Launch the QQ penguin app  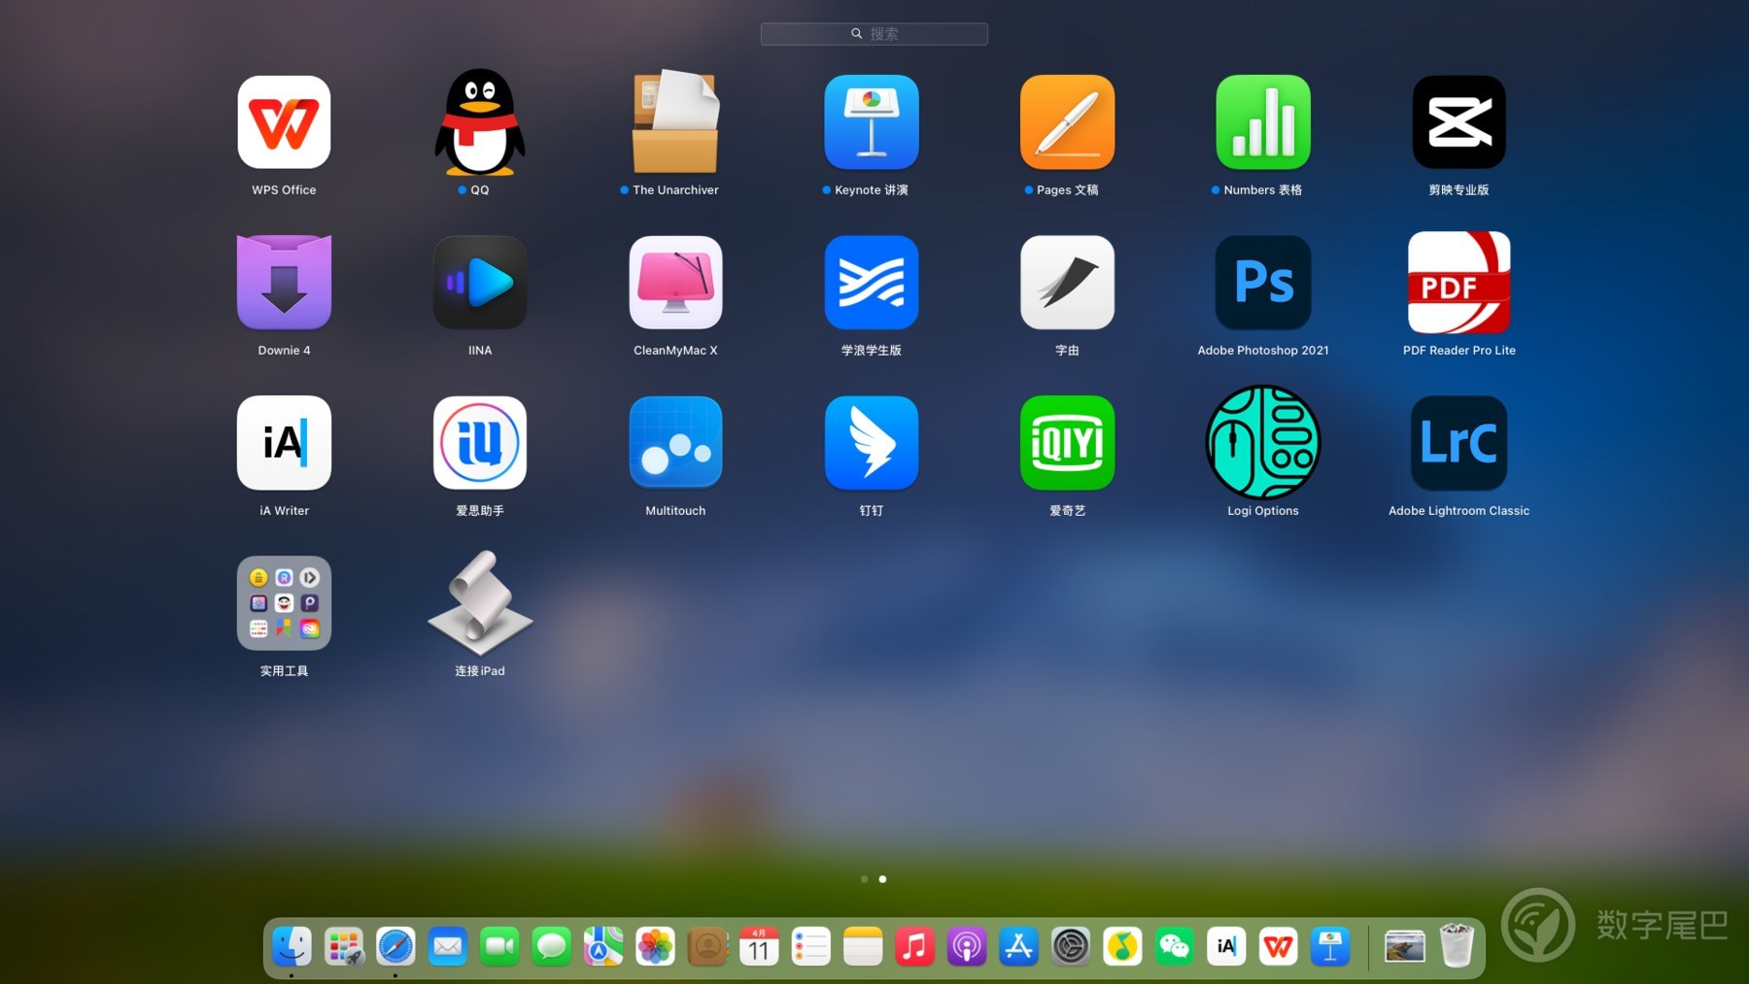480,122
